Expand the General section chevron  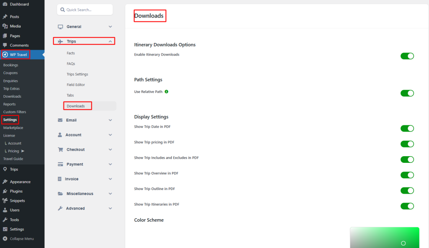[x=110, y=27]
